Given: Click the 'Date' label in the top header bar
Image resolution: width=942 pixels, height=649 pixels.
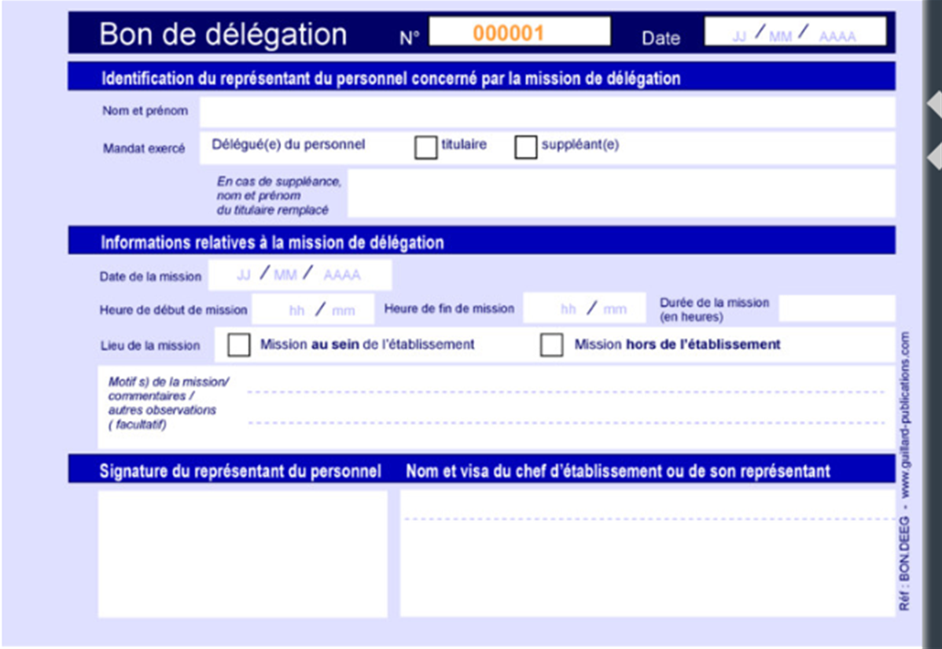Looking at the screenshot, I should [661, 38].
